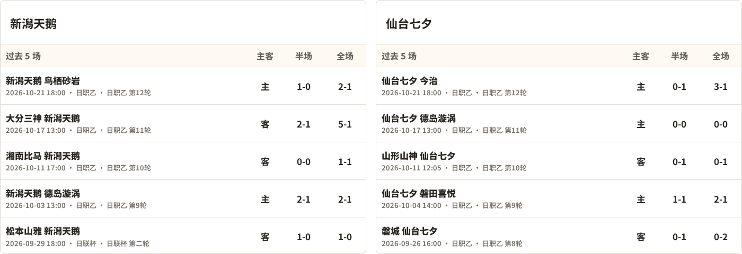
Task: Click the 过去 5 场 label in left table
Action: point(23,56)
